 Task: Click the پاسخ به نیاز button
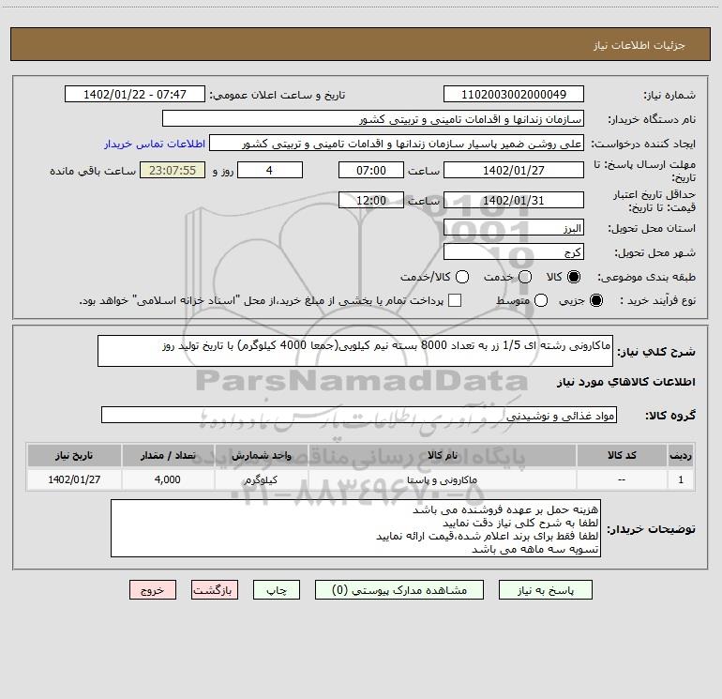(545, 590)
